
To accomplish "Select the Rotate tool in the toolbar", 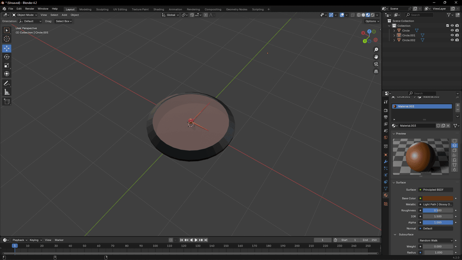I will point(7,57).
